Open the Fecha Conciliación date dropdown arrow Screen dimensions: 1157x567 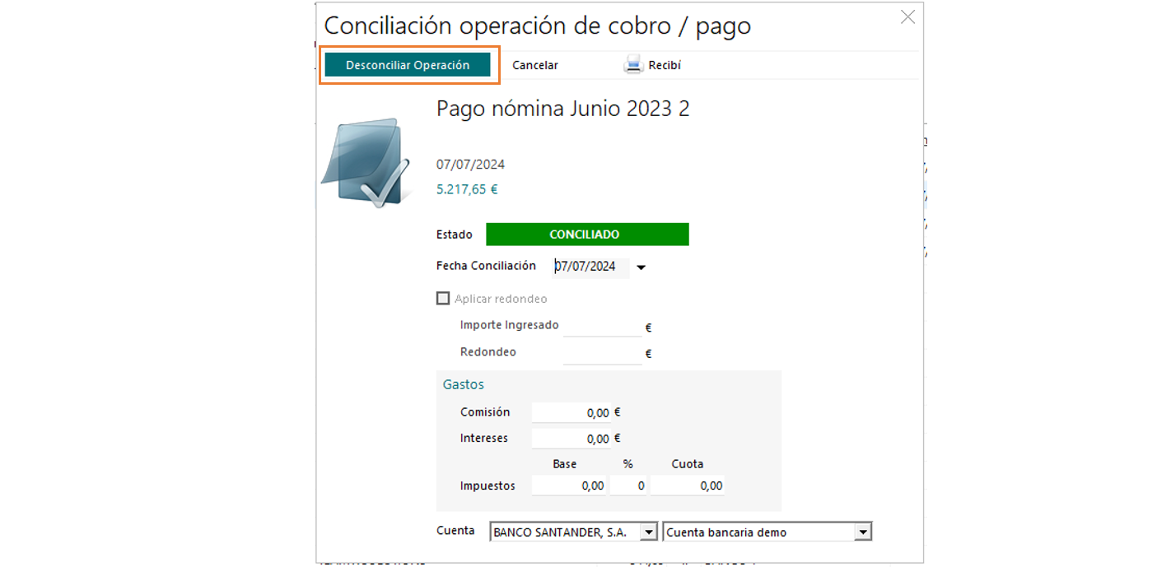click(641, 267)
